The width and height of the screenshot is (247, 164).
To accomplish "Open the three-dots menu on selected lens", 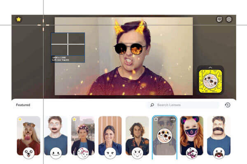I will click(173, 120).
